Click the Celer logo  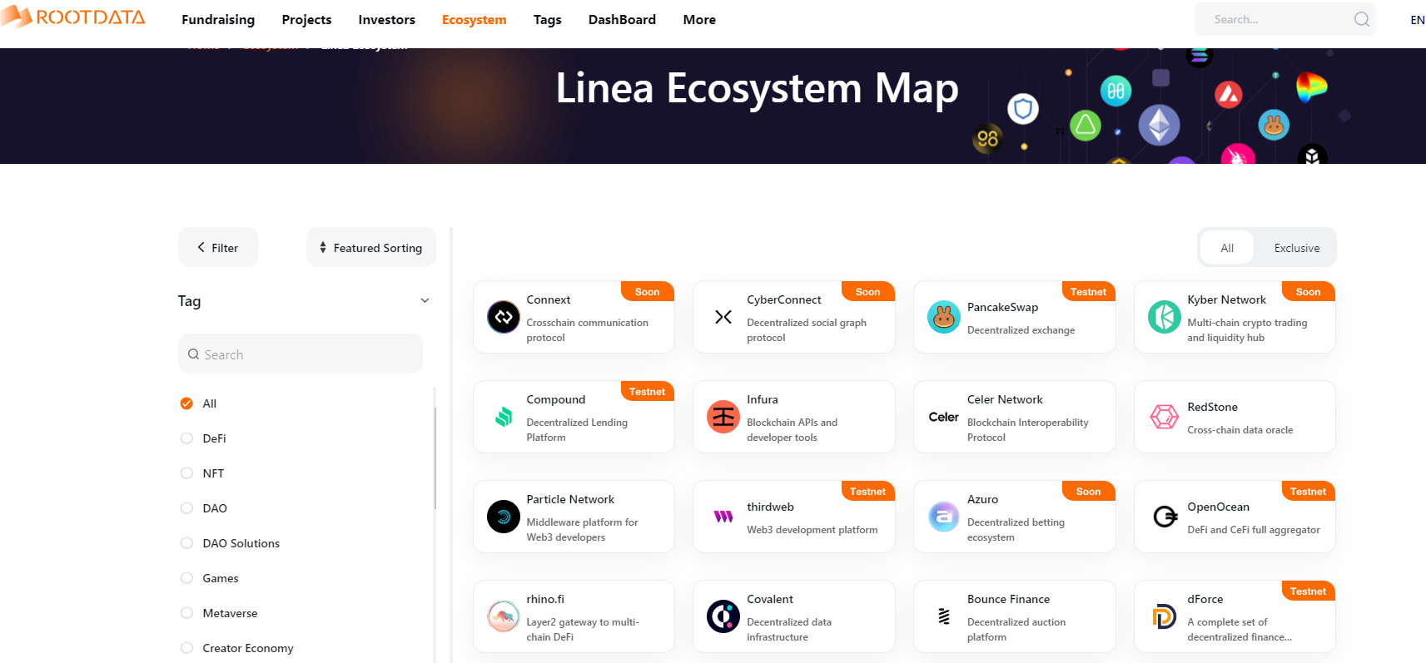[944, 417]
